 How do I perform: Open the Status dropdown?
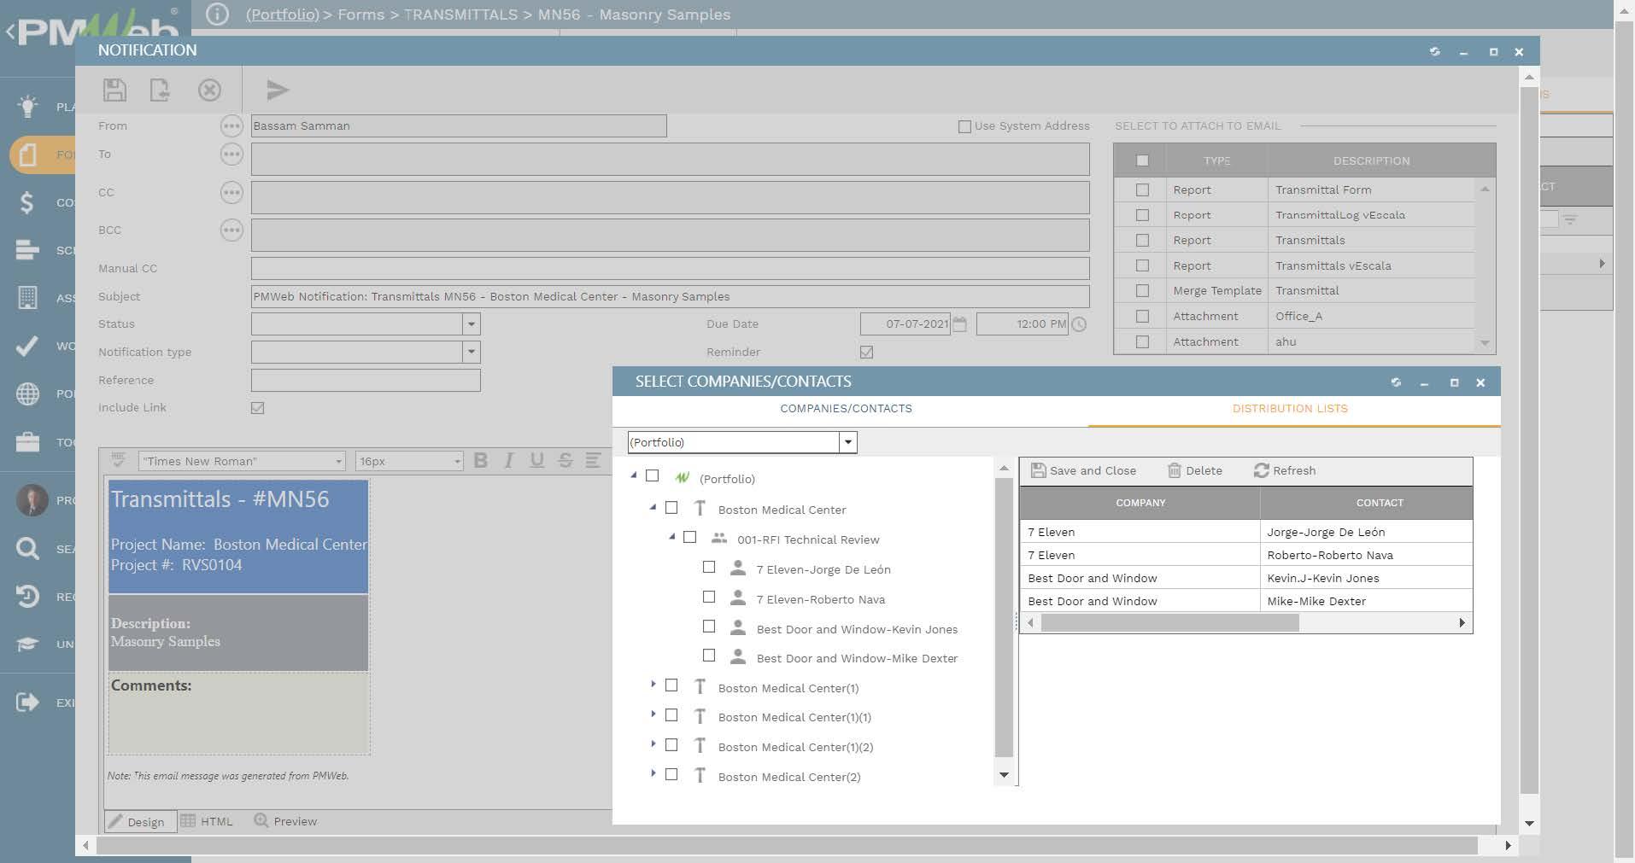[471, 324]
